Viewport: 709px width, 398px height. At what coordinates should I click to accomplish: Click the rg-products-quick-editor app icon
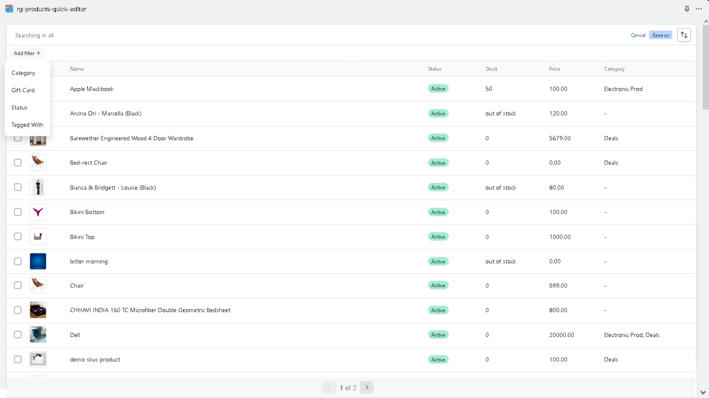[9, 9]
